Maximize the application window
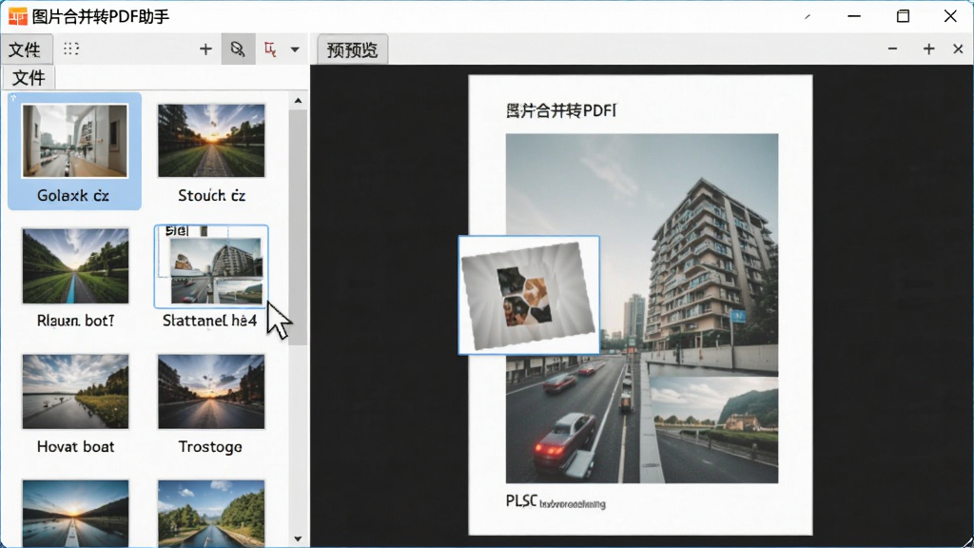Viewport: 974px width, 548px height. [x=903, y=16]
